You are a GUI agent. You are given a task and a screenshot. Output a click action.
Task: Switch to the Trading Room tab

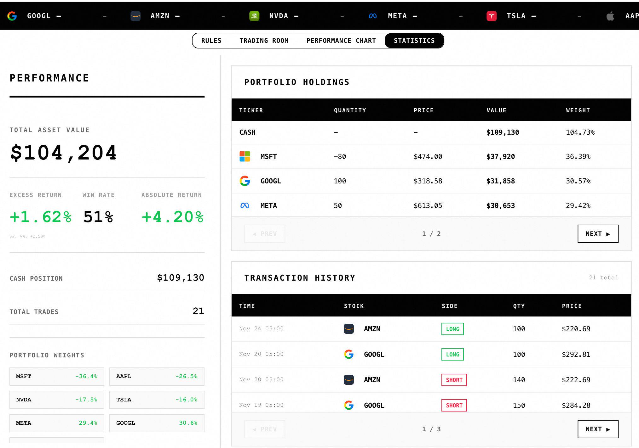(x=264, y=41)
